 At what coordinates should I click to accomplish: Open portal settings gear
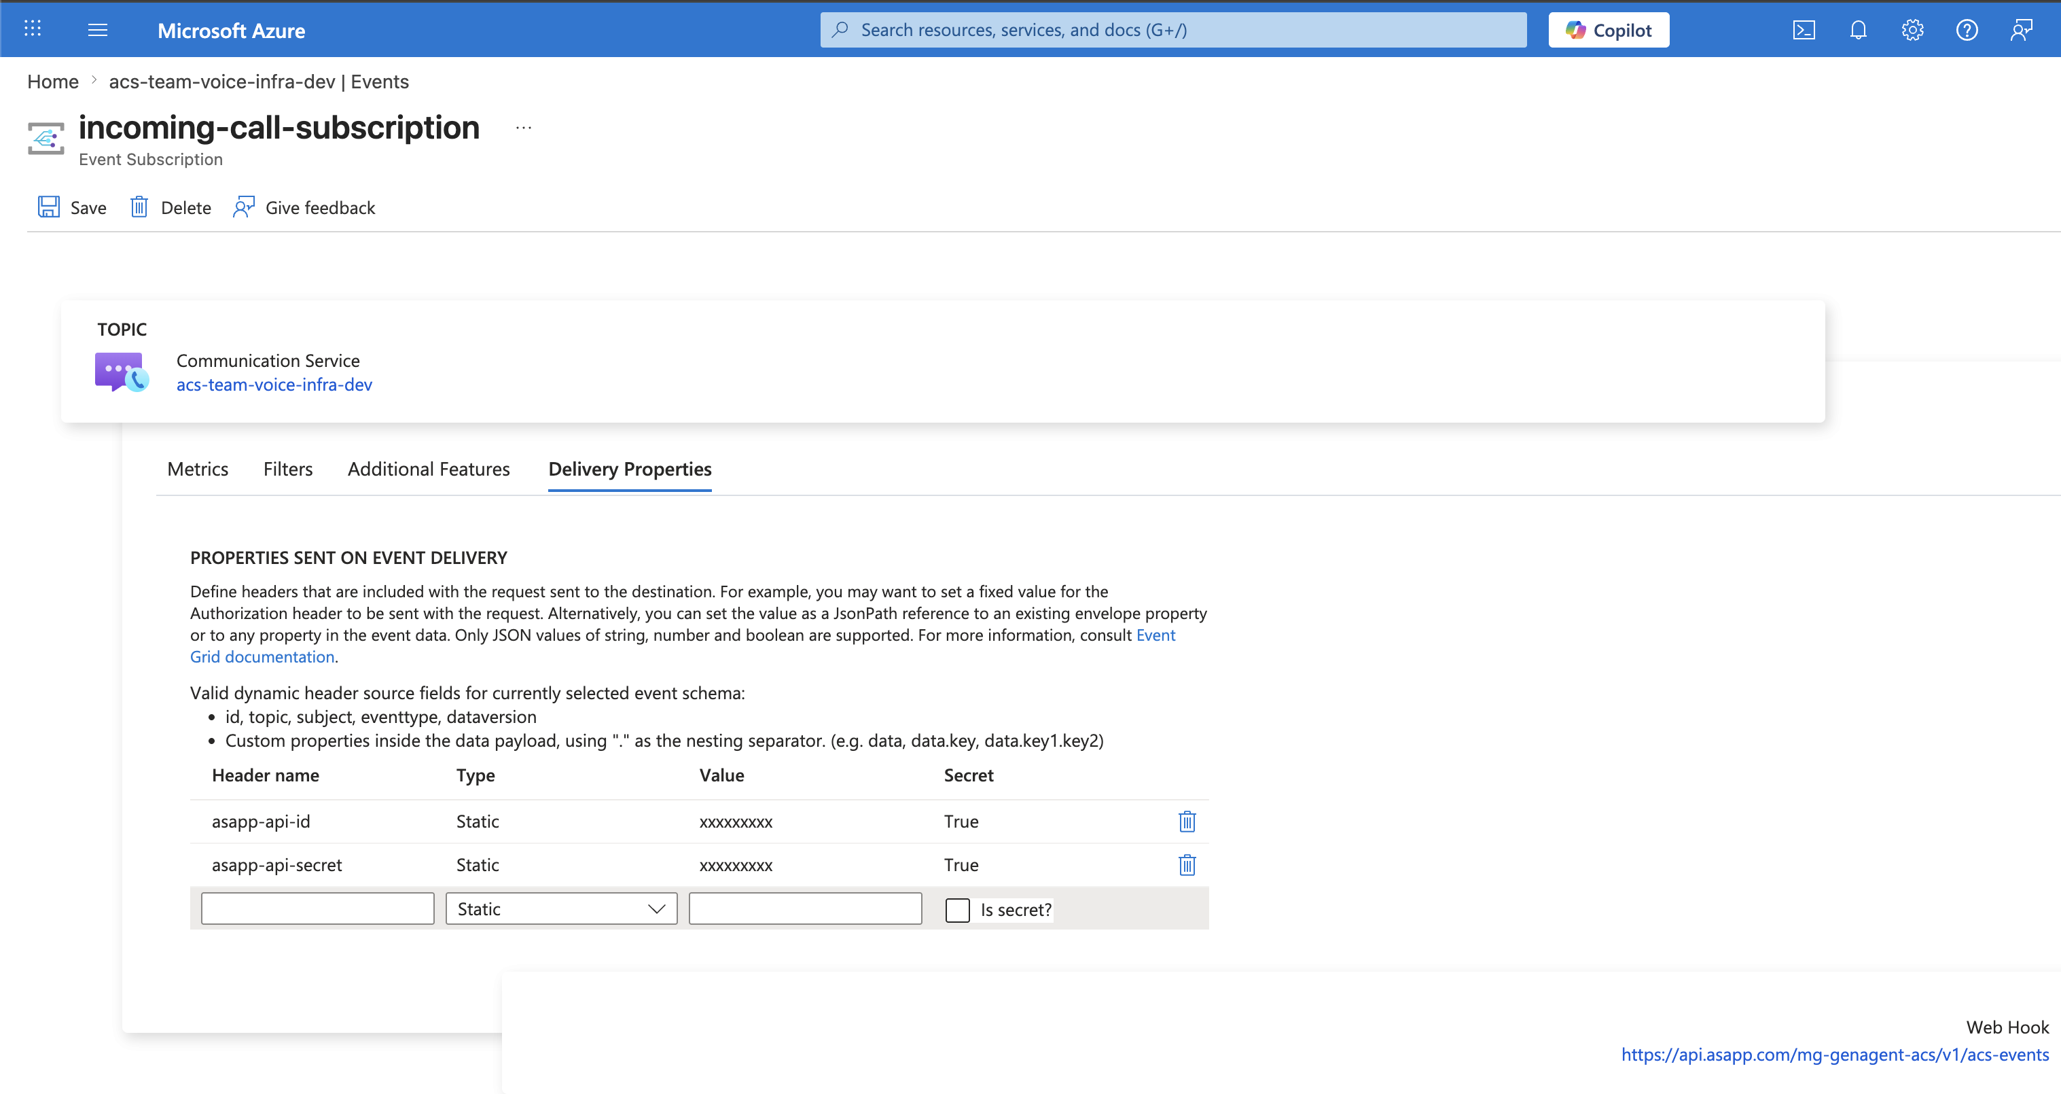click(1912, 31)
